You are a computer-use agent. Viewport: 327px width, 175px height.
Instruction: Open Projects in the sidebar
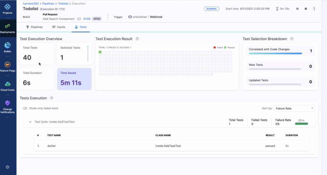[8, 9]
